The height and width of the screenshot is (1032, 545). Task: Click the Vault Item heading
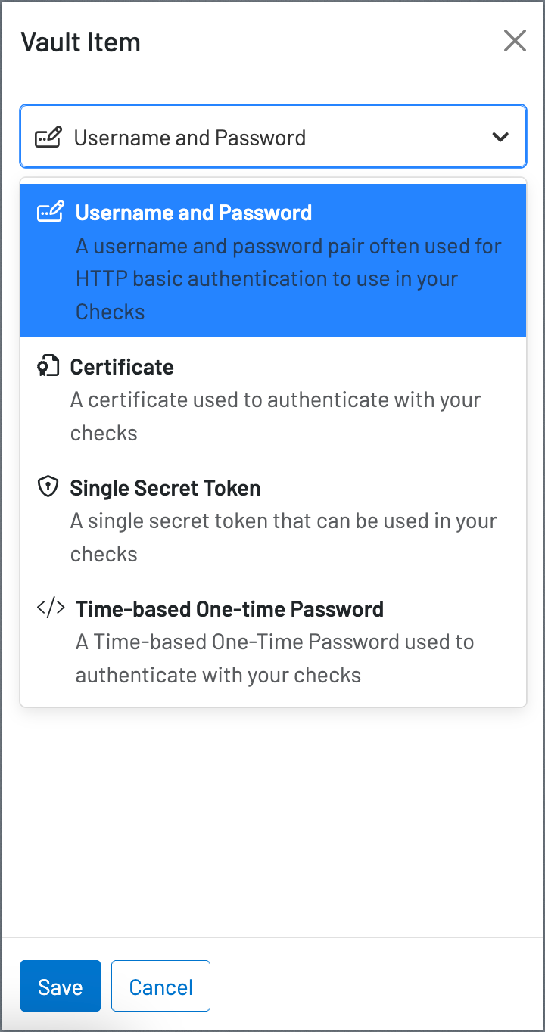(80, 42)
